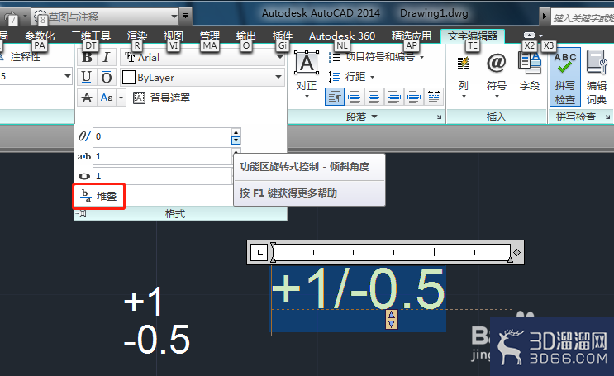Switch to the 3D Tools tab
This screenshot has width=614, height=376.
coord(91,36)
